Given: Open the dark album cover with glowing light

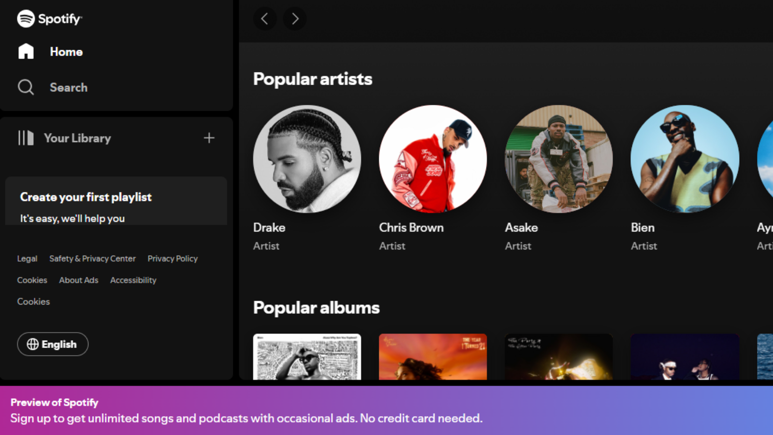Looking at the screenshot, I should [x=559, y=357].
